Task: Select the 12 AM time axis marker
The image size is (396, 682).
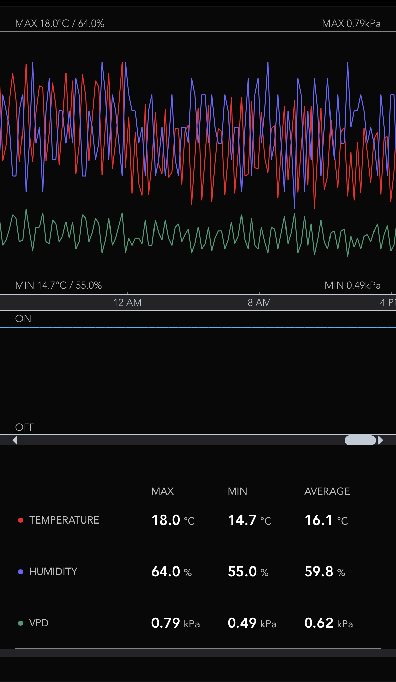Action: [x=127, y=303]
